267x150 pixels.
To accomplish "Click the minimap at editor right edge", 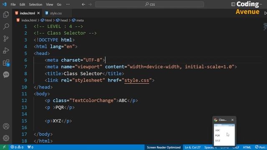I will tap(265, 26).
